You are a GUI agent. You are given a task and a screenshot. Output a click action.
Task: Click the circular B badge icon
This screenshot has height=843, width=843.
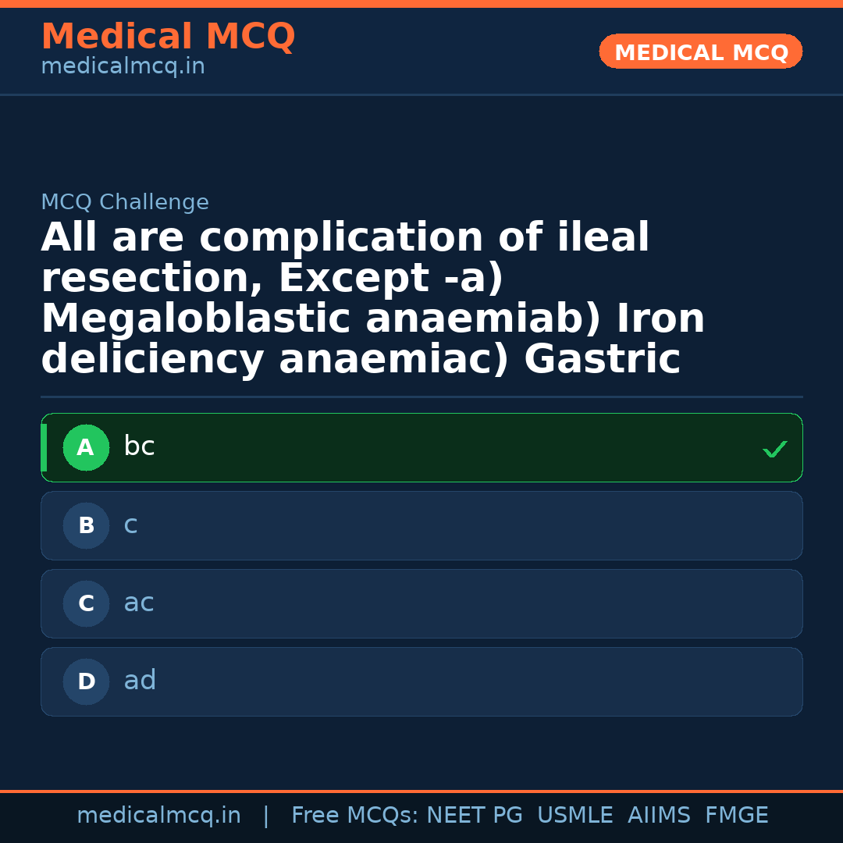pyautogui.click(x=86, y=525)
